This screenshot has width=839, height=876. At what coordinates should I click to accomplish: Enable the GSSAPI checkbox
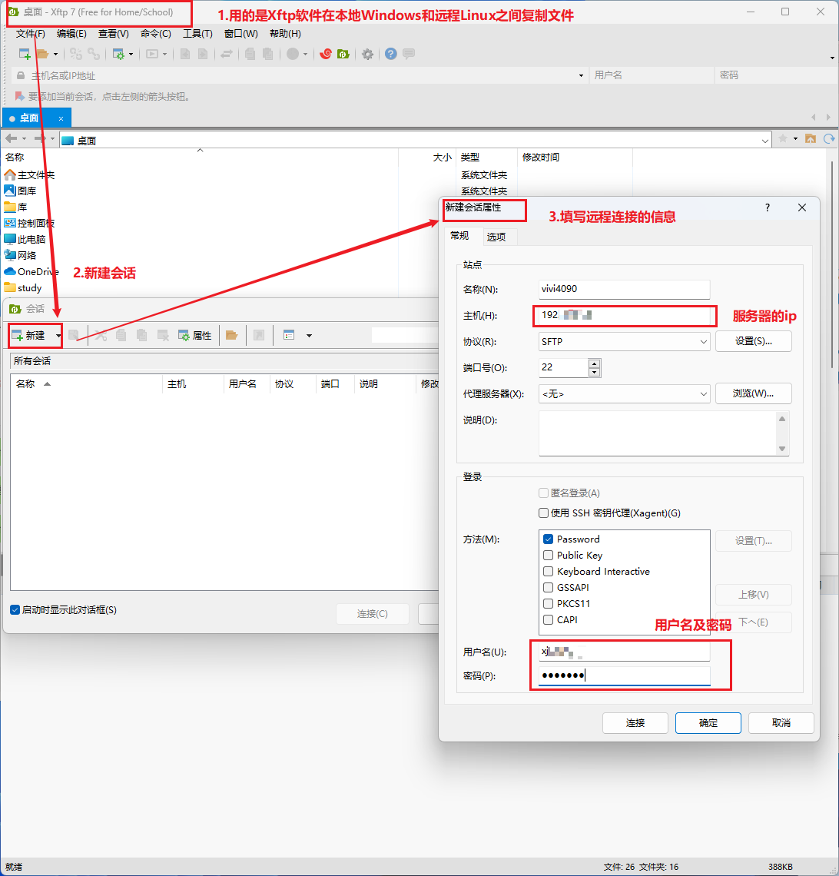548,588
